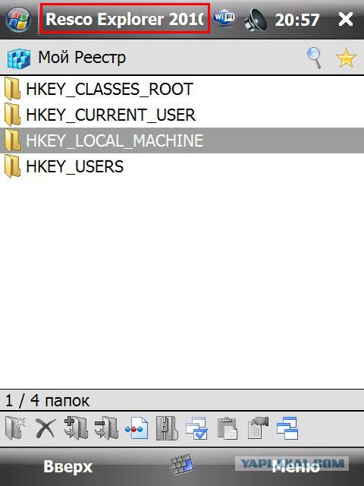Click the folder icon beside HKEY_CLASSES_ROOT
The image size is (364, 486).
coord(12,89)
